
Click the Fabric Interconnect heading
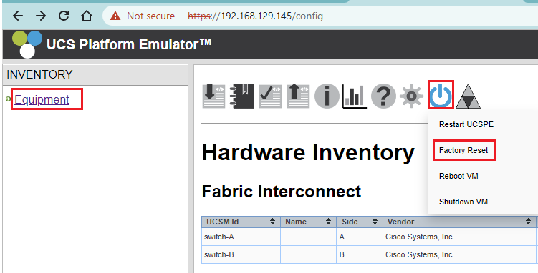282,192
